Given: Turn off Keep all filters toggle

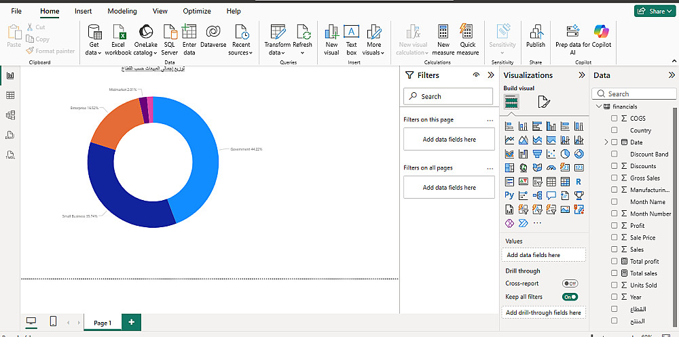Looking at the screenshot, I should tap(570, 297).
